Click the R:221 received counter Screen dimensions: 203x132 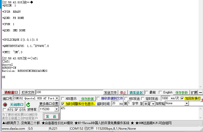tap(53, 129)
